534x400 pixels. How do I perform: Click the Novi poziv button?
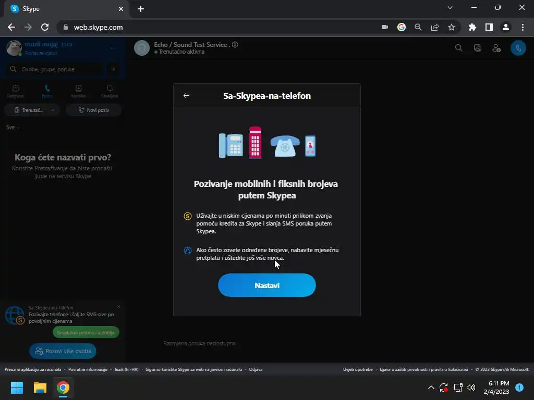(x=94, y=110)
